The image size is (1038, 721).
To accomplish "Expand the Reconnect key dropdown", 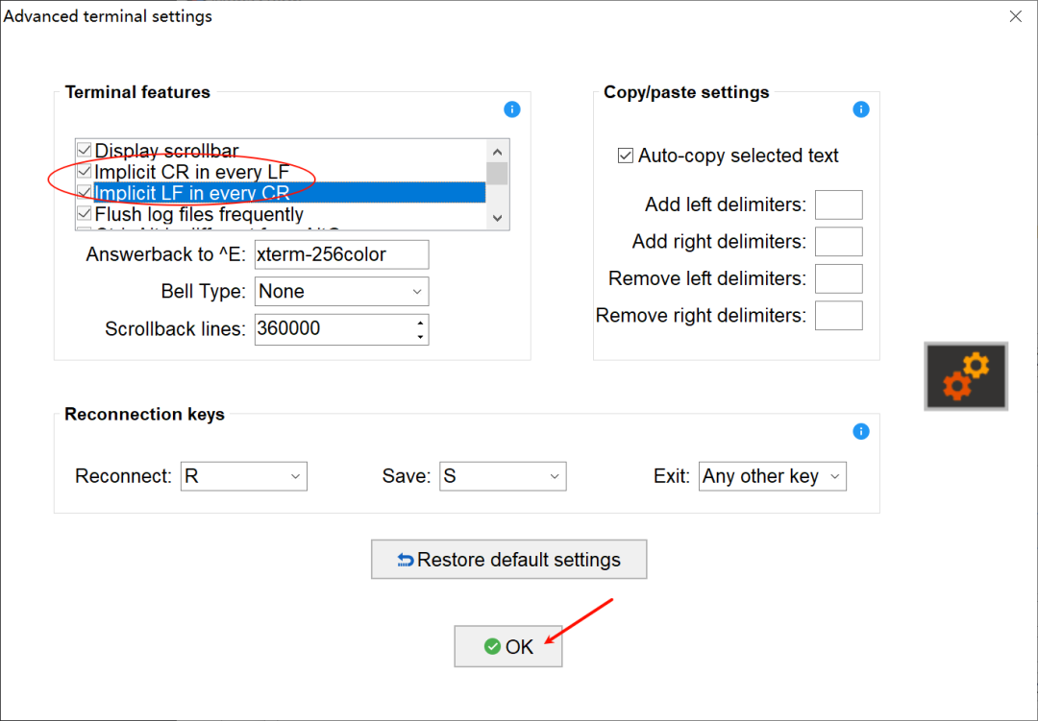I will 243,476.
